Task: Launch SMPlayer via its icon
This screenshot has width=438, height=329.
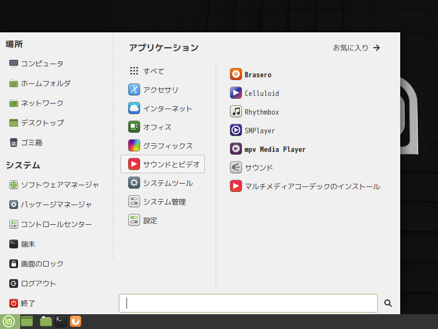Action: pos(236,131)
